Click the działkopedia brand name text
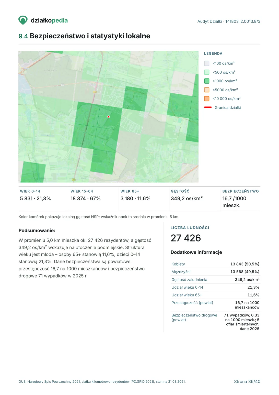 pyautogui.click(x=49, y=20)
